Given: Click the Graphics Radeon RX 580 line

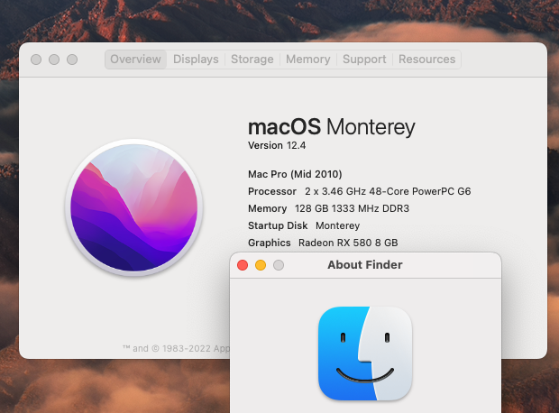Looking at the screenshot, I should click(323, 243).
